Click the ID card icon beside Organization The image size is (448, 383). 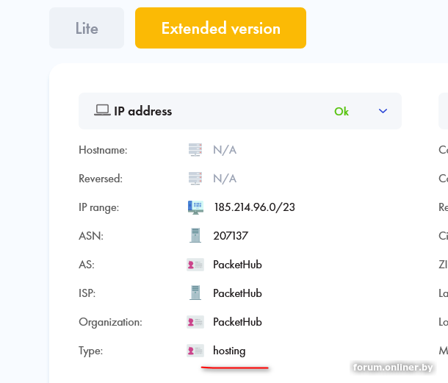coord(195,322)
